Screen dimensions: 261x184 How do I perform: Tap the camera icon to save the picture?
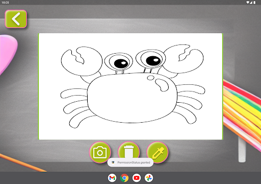[x=100, y=152]
